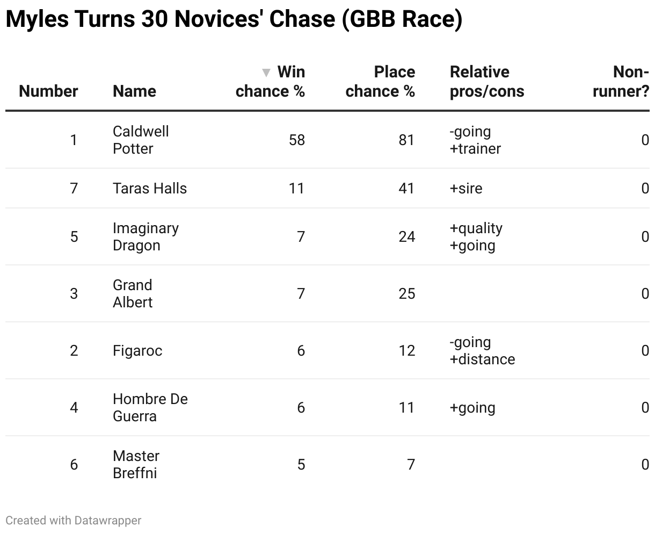The image size is (655, 533).
Task: Click the chart title Myles Turns 30 Novices' Chase
Action: pos(234,19)
